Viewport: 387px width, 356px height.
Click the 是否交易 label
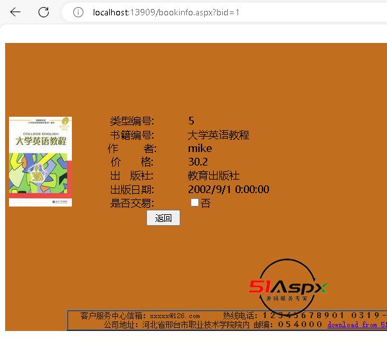pyautogui.click(x=132, y=203)
